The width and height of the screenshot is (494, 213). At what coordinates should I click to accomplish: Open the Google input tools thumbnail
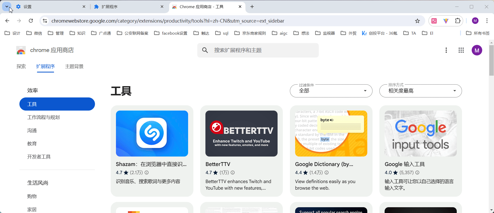[421, 133]
